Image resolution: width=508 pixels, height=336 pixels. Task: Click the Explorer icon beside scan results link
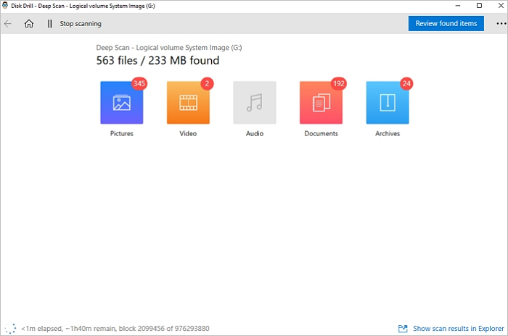pyautogui.click(x=403, y=328)
